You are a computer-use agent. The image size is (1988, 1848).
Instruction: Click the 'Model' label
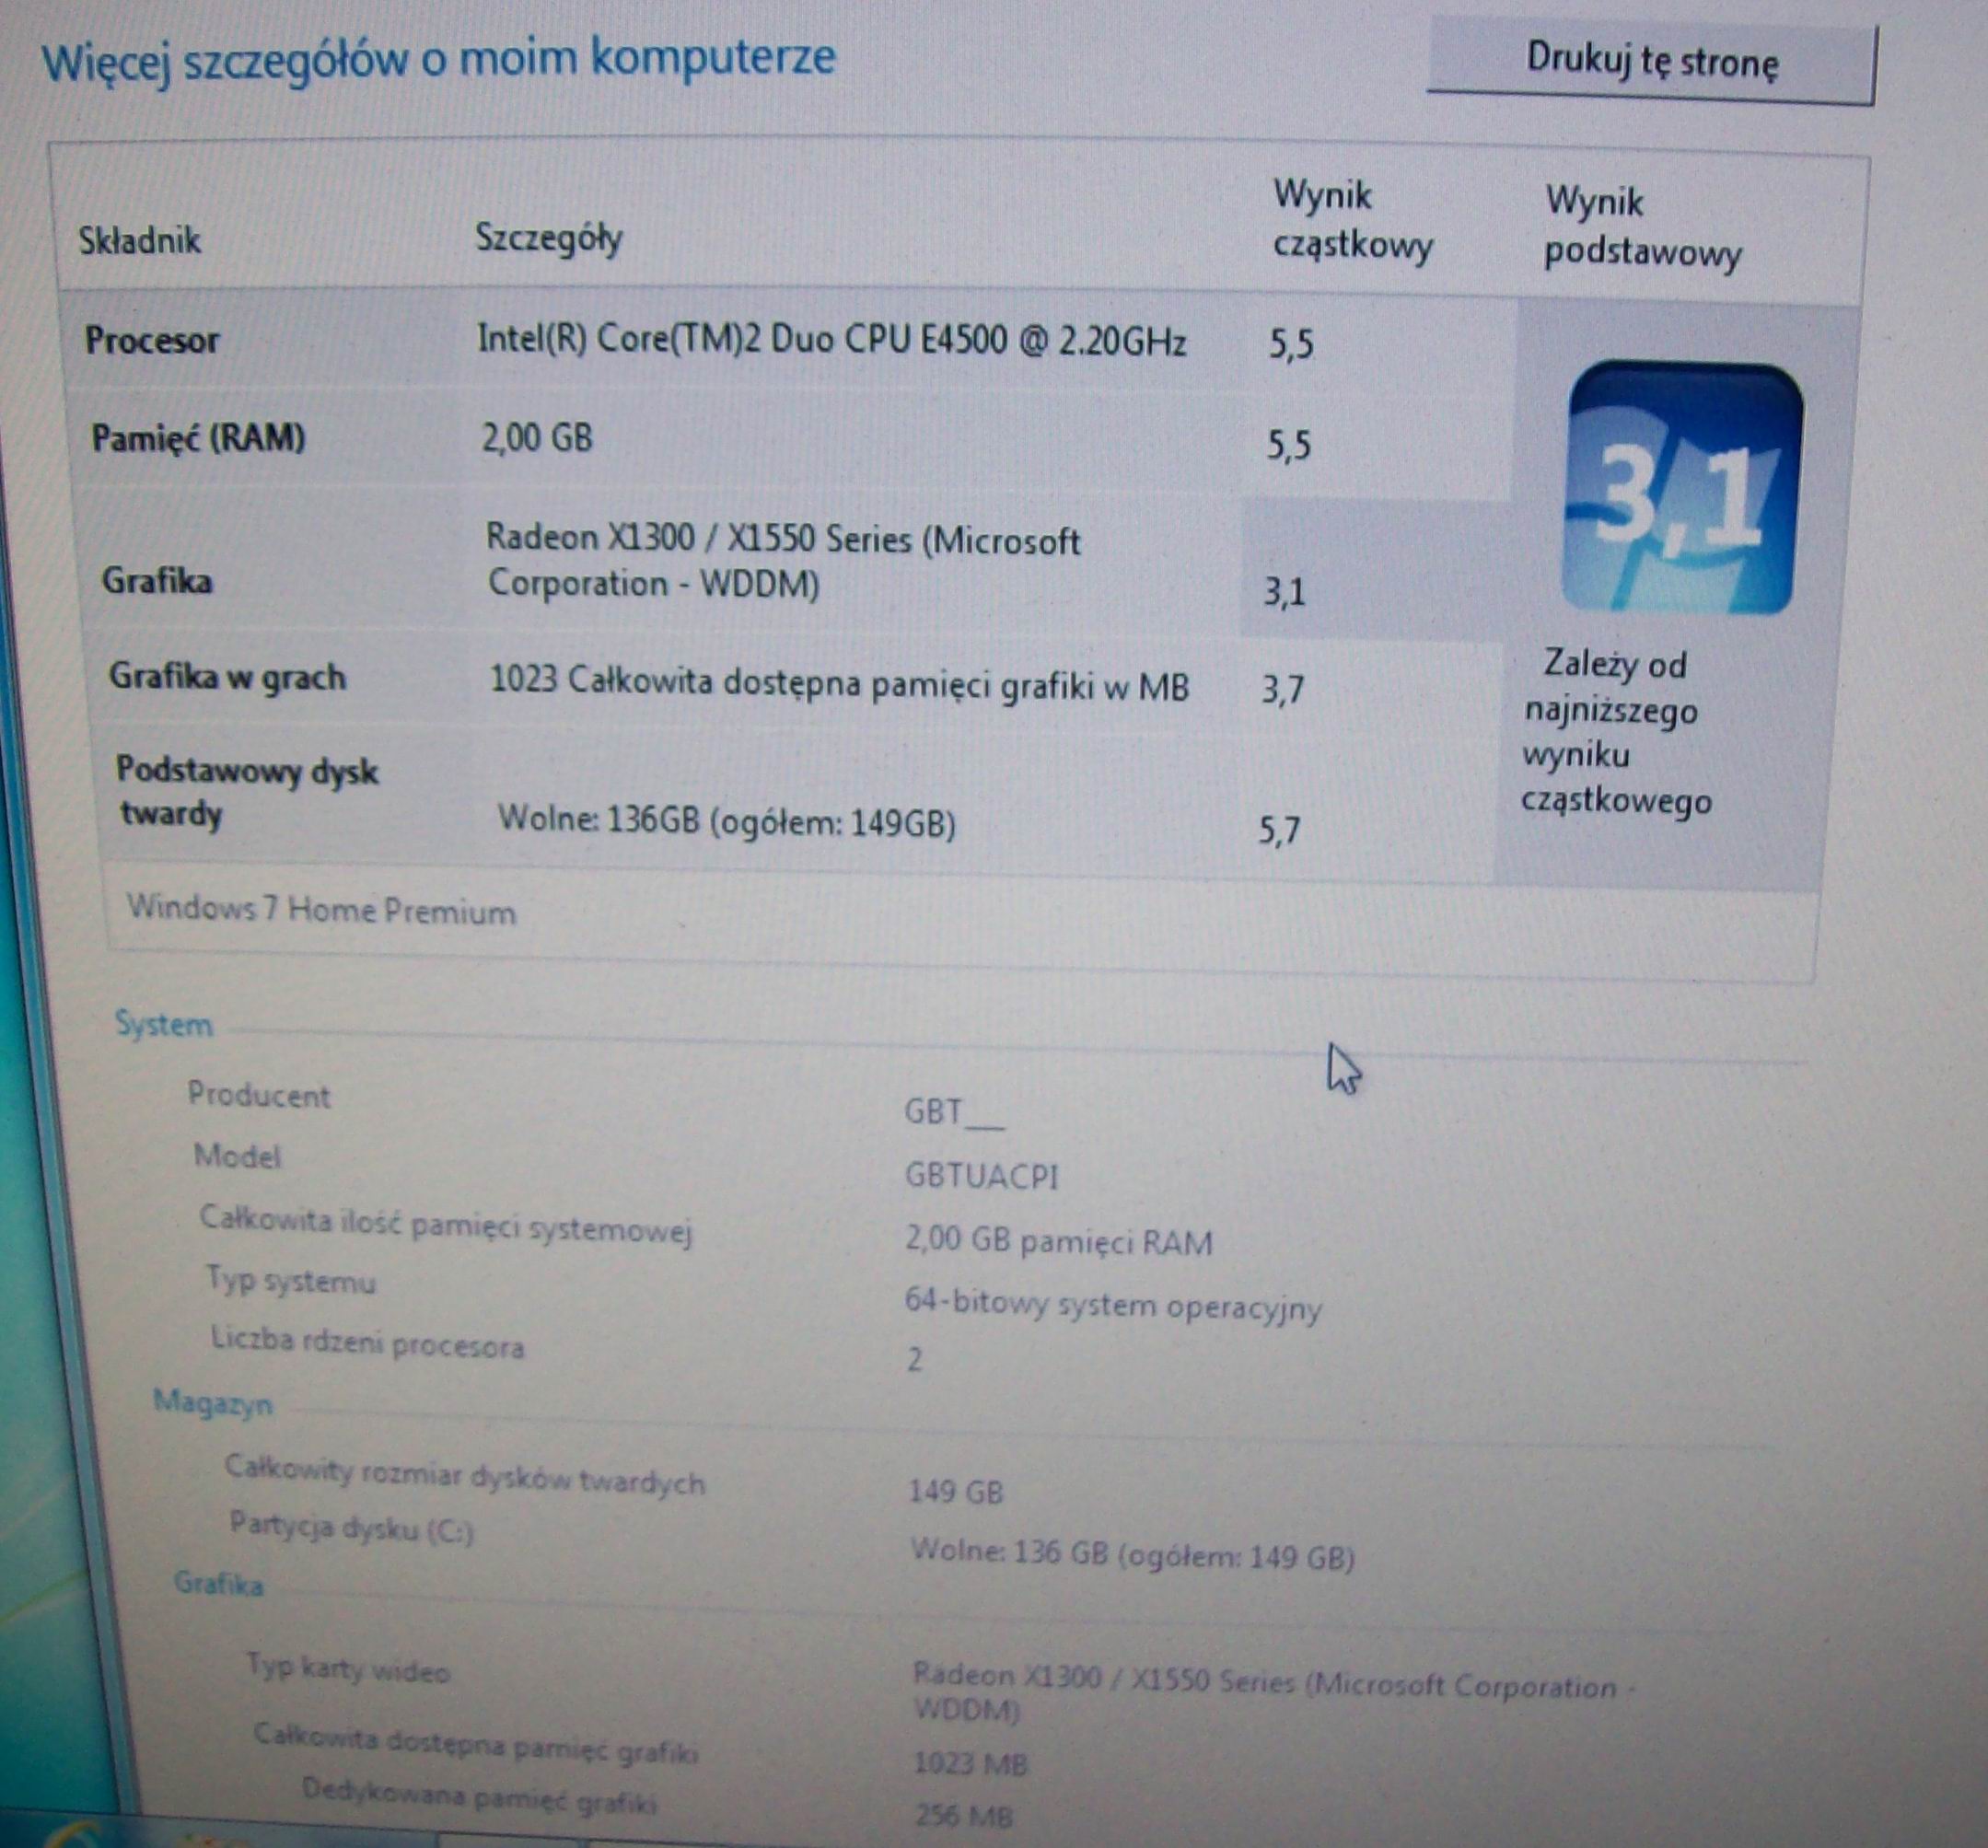tap(237, 1157)
